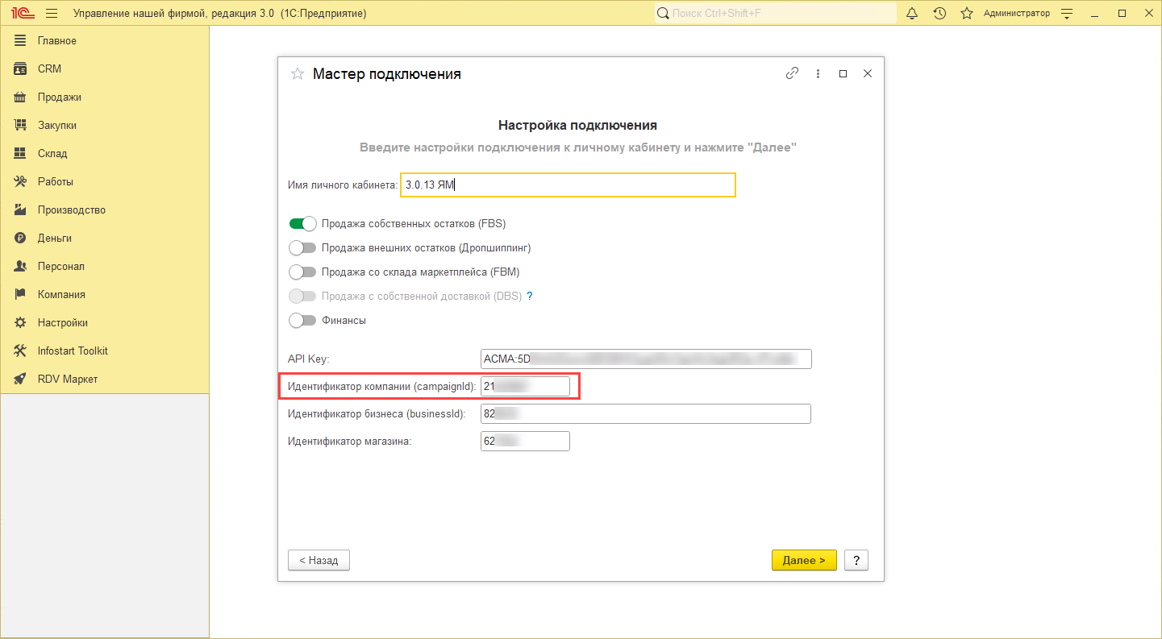
Task: Click the Персонал people icon
Action: coord(21,266)
